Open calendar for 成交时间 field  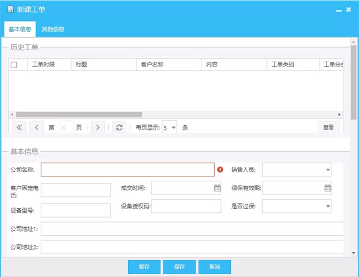(x=217, y=188)
